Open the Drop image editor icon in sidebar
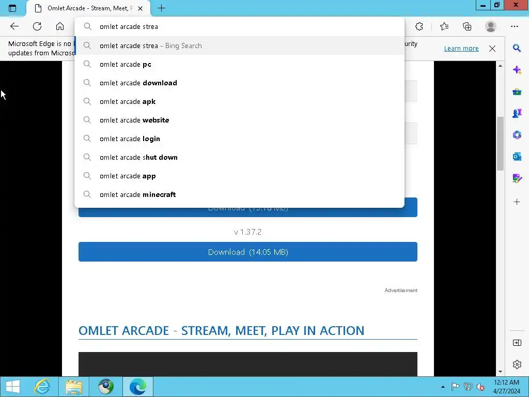The height and width of the screenshot is (397, 529). coord(517,178)
